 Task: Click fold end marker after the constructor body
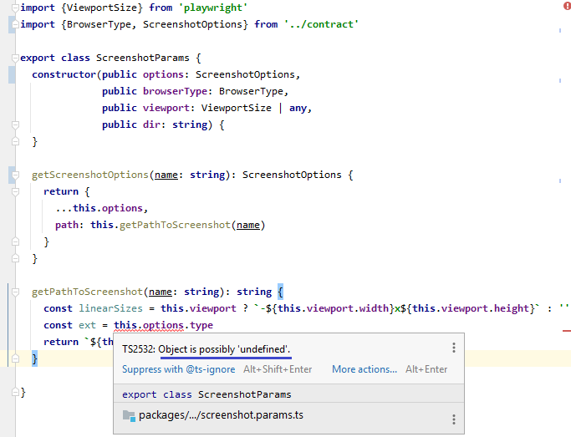point(15,141)
